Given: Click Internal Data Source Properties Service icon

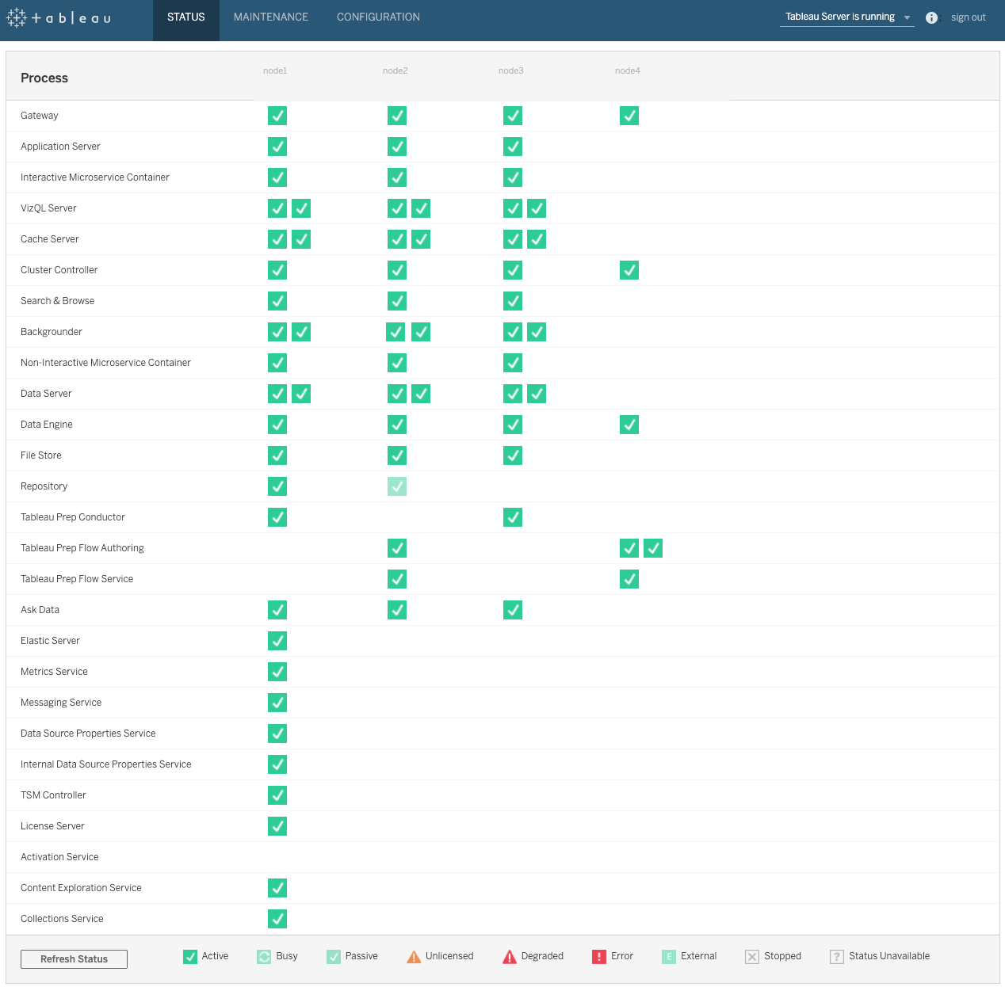Looking at the screenshot, I should coord(277,764).
